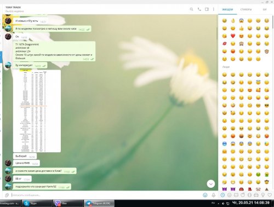Screen dimensions: 274x207
Task: Insert the red heart emoji
Action: click(x=233, y=36)
